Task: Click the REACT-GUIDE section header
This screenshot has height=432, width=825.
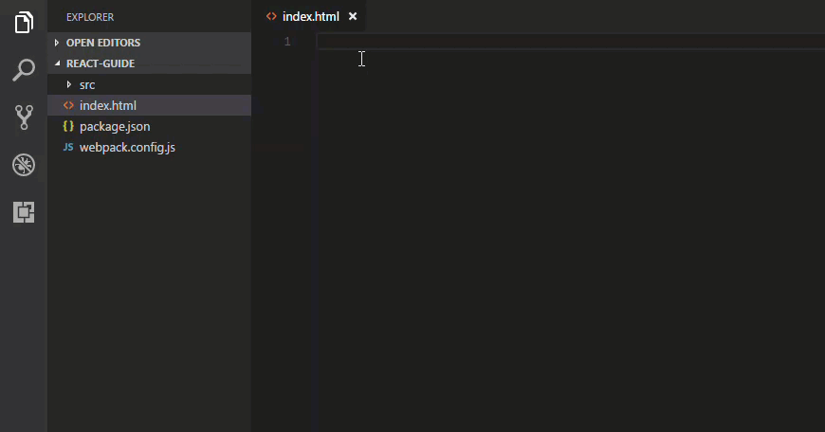Action: 150,63
